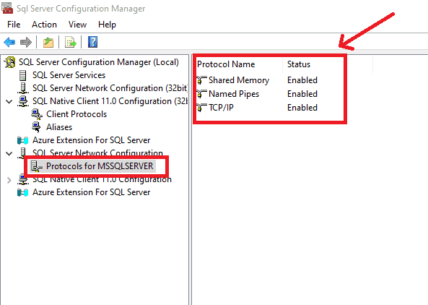Collapse the SQL Server Network Configuration node
The width and height of the screenshot is (428, 305).
pos(9,153)
